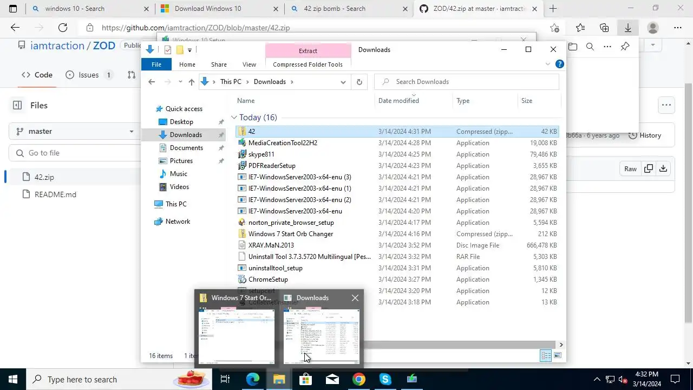The height and width of the screenshot is (390, 693).
Task: Open the master branch dropdown
Action: click(75, 131)
